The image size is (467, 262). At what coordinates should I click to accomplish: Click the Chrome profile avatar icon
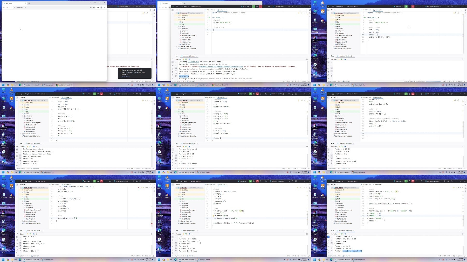pos(101,8)
